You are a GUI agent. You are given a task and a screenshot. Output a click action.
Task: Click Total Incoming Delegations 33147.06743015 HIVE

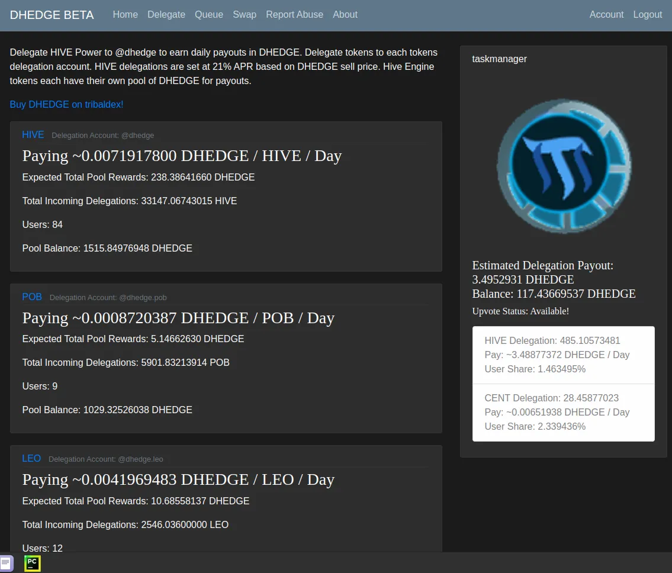click(130, 201)
